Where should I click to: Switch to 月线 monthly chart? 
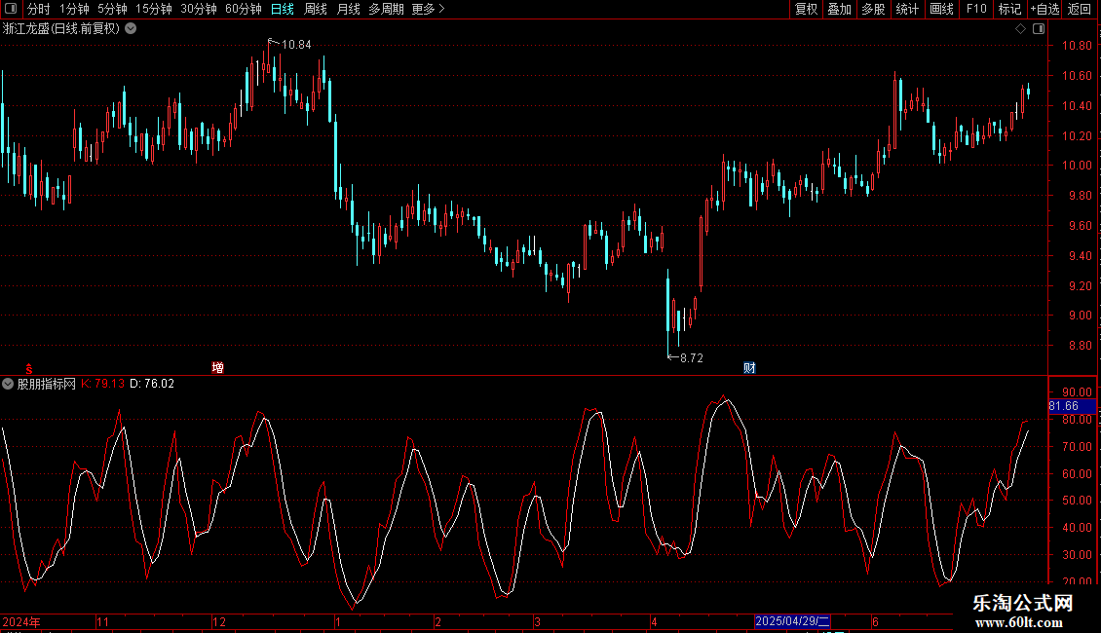348,9
